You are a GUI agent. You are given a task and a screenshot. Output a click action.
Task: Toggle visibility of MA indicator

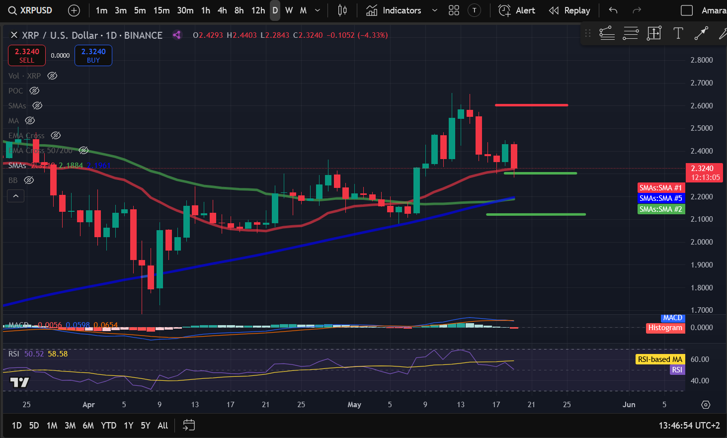[x=30, y=120]
